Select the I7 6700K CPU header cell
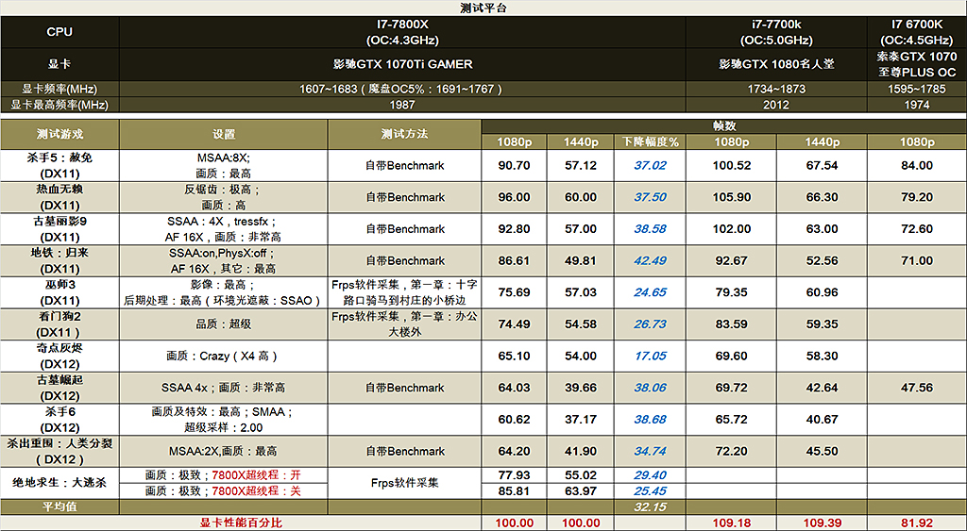967x531 pixels. pos(916,32)
